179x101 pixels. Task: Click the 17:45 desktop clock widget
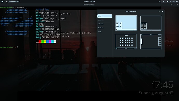point(162,85)
